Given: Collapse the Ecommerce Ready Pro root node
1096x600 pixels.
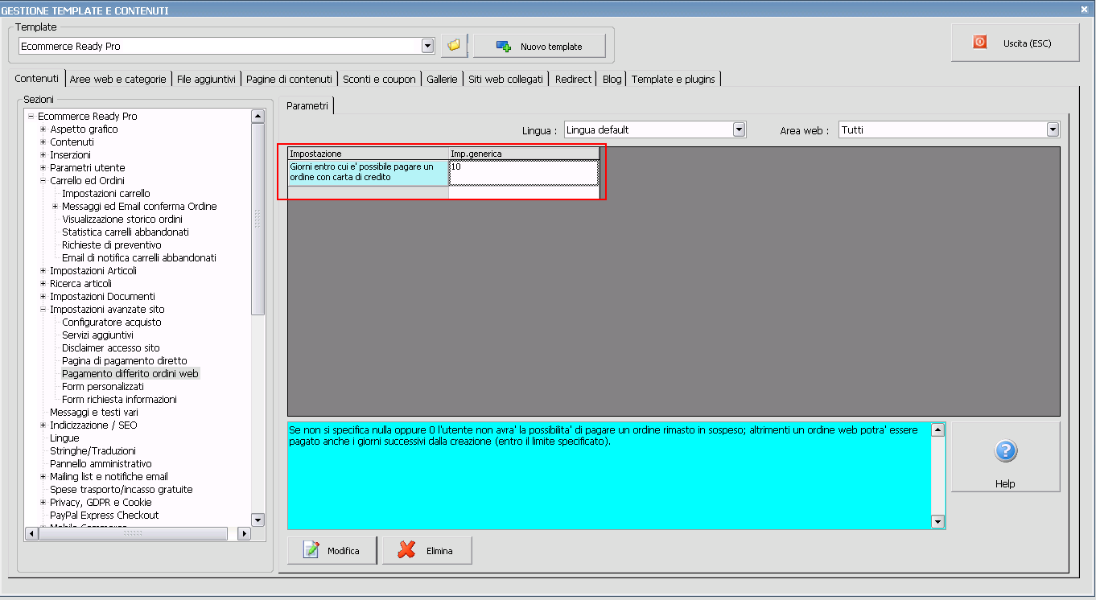Looking at the screenshot, I should 31,117.
